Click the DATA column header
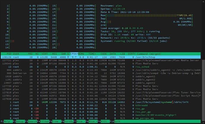The width and height of the screenshot is (205, 124). click(x=113, y=54)
